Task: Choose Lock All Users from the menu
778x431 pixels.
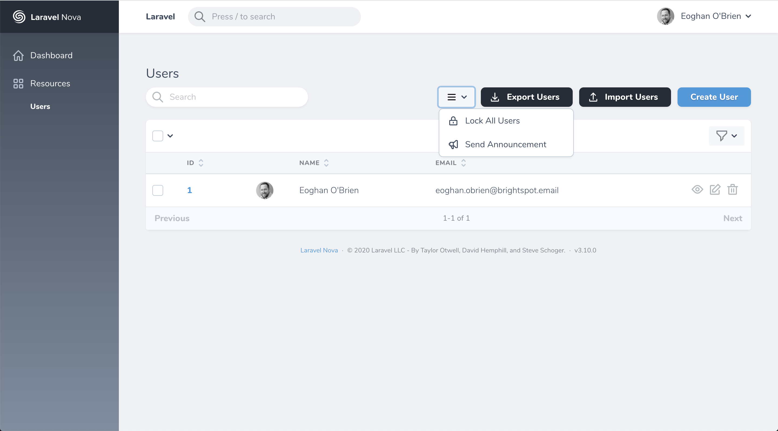Action: click(x=492, y=121)
